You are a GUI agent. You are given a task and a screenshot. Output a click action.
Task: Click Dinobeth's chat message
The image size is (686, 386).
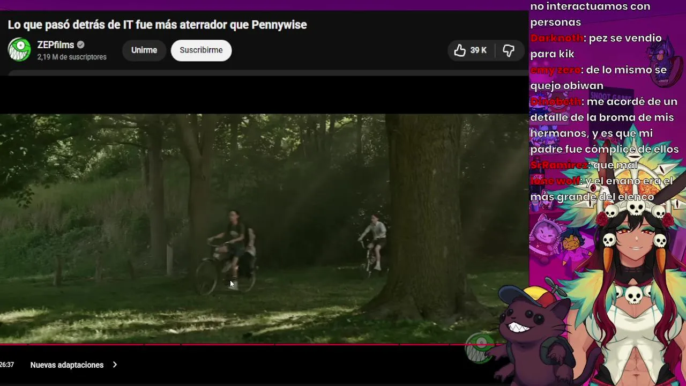605,125
